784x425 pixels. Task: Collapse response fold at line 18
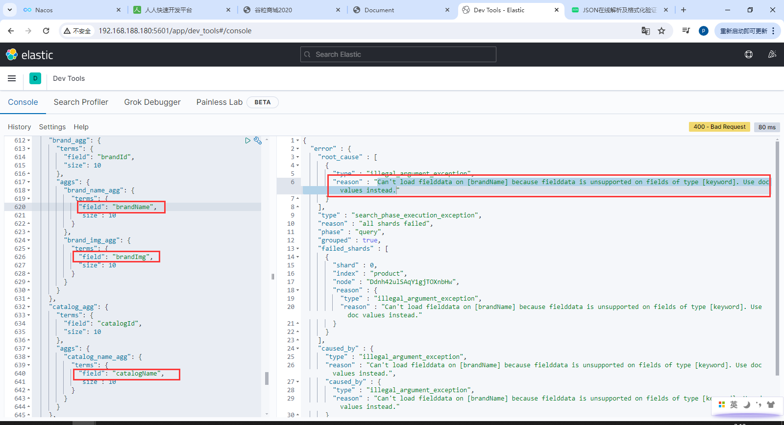pos(297,290)
